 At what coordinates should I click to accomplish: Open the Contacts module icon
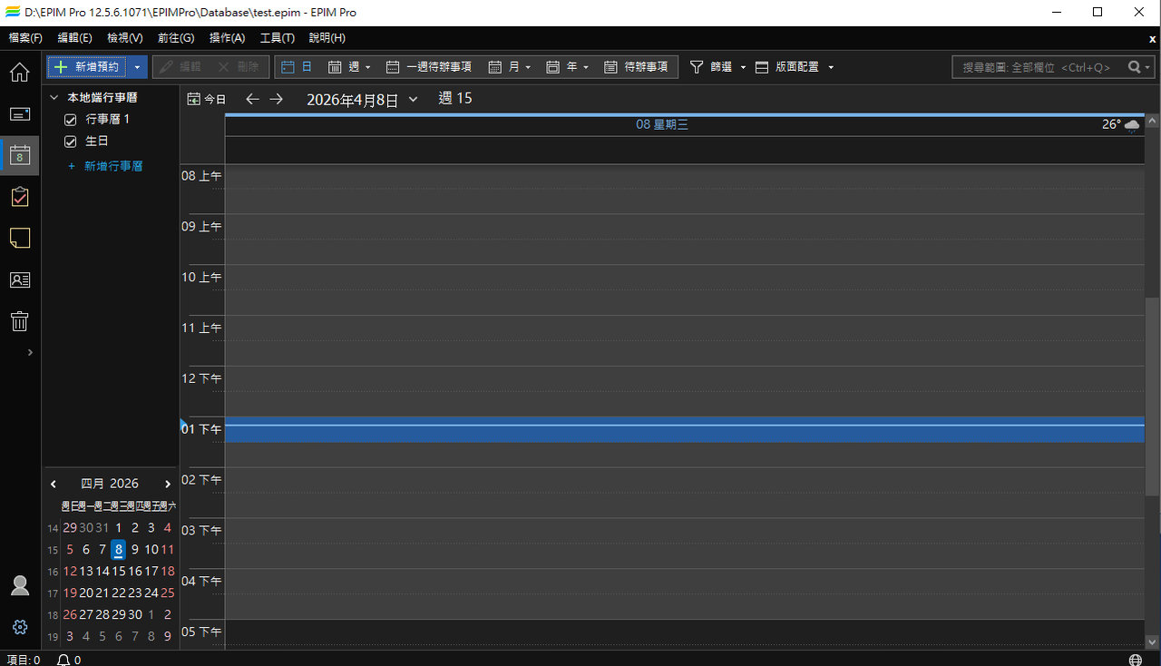20,279
